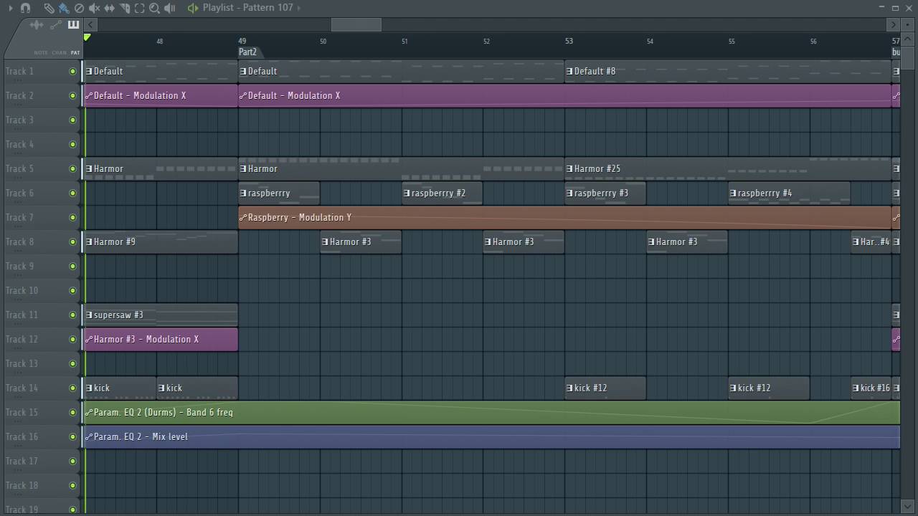The image size is (918, 516).
Task: Open clip menu of Harmor #25
Action: 569,168
